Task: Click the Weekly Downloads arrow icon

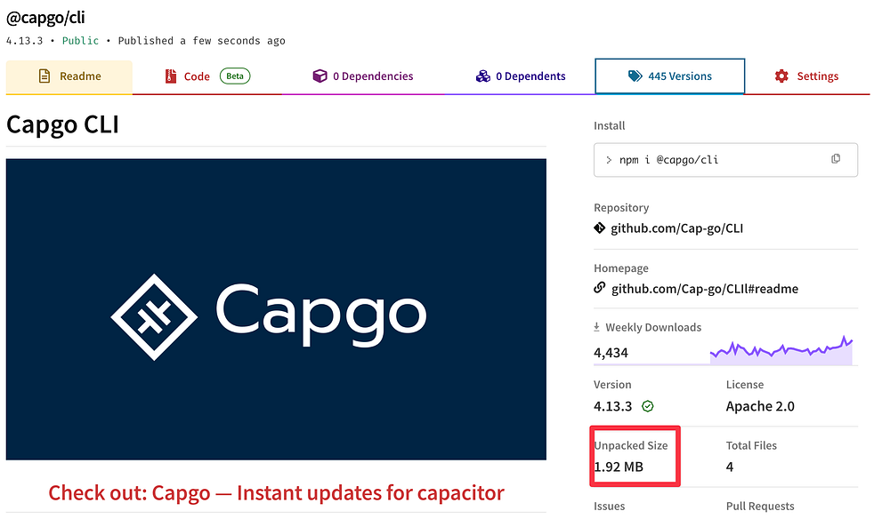Action: tap(596, 327)
